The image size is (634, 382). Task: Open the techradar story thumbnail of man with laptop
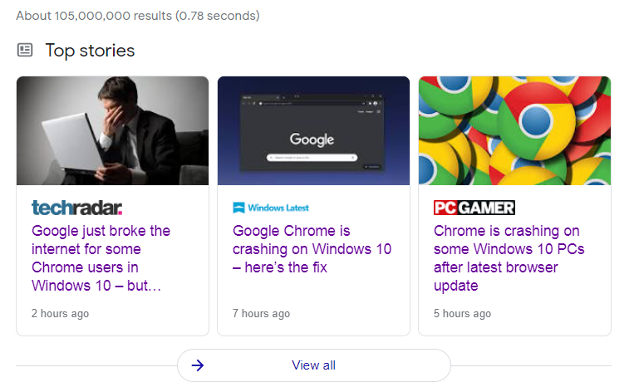click(x=112, y=130)
